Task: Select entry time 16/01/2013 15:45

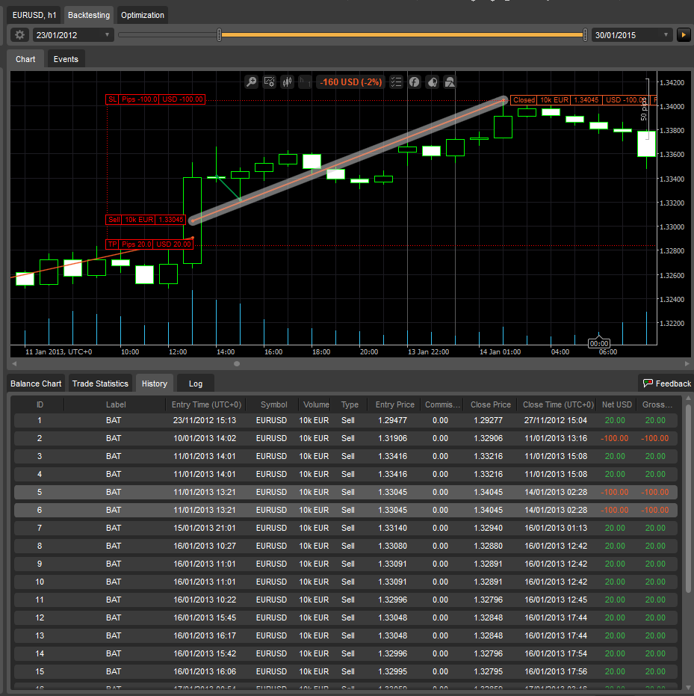Action: (x=205, y=618)
